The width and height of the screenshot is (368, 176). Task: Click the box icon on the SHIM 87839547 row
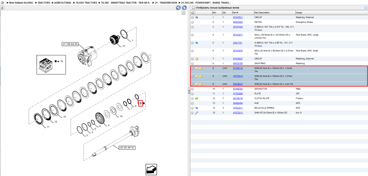click(x=201, y=84)
